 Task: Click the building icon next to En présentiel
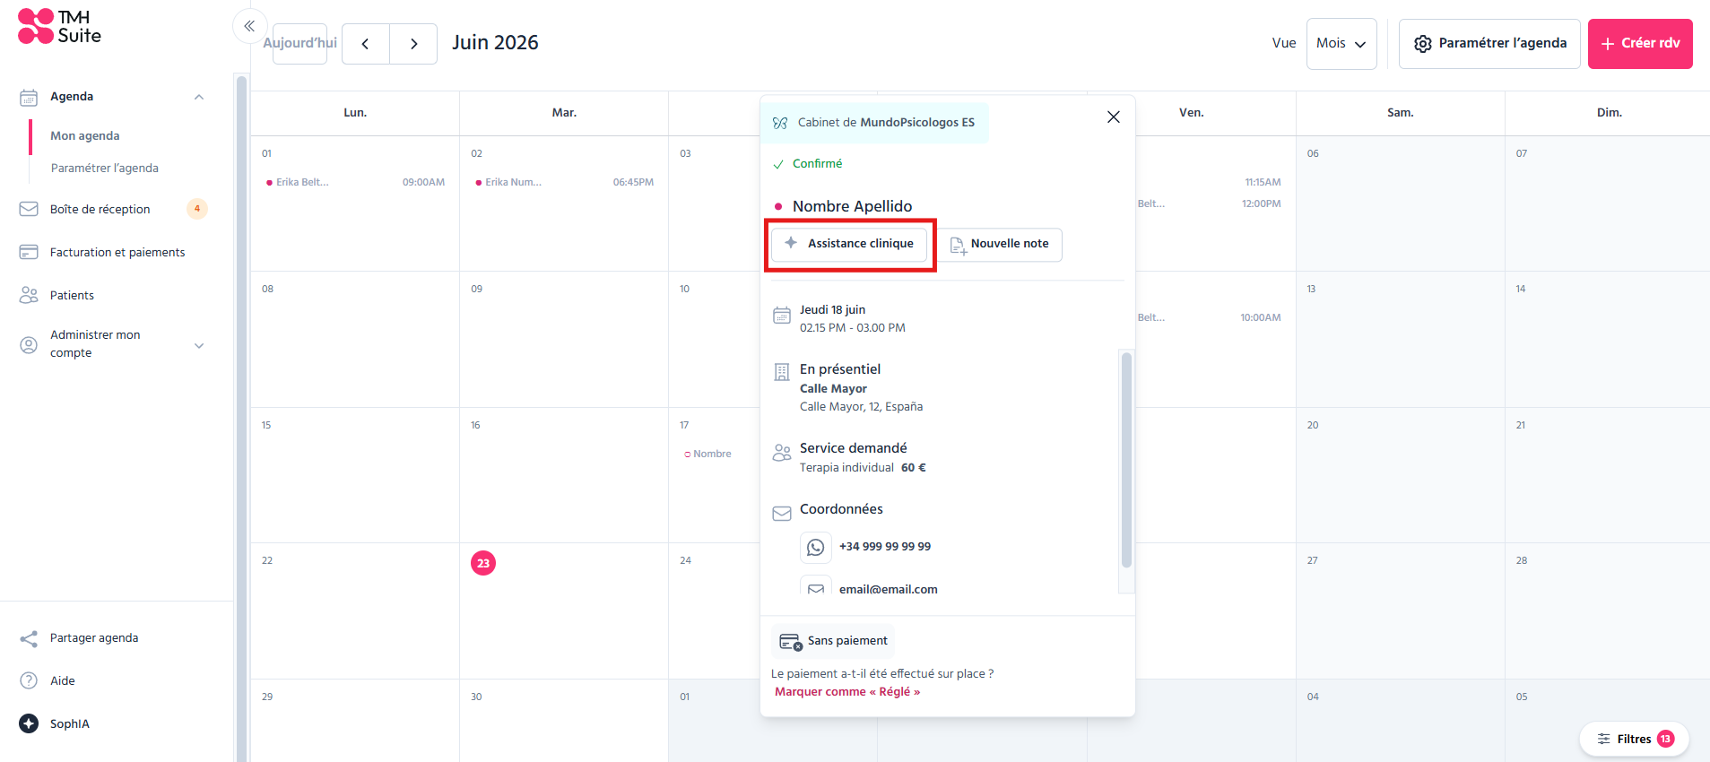pos(782,372)
